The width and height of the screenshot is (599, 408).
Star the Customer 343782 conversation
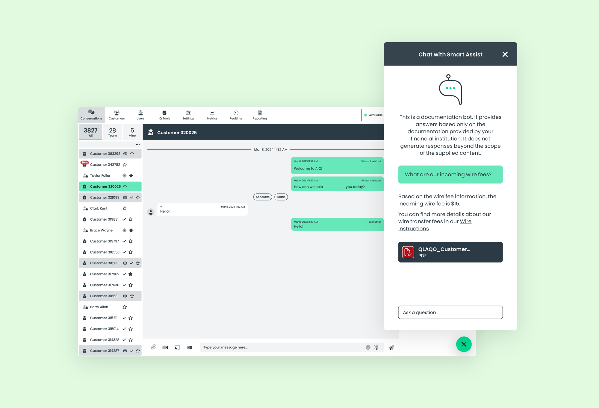click(x=125, y=165)
